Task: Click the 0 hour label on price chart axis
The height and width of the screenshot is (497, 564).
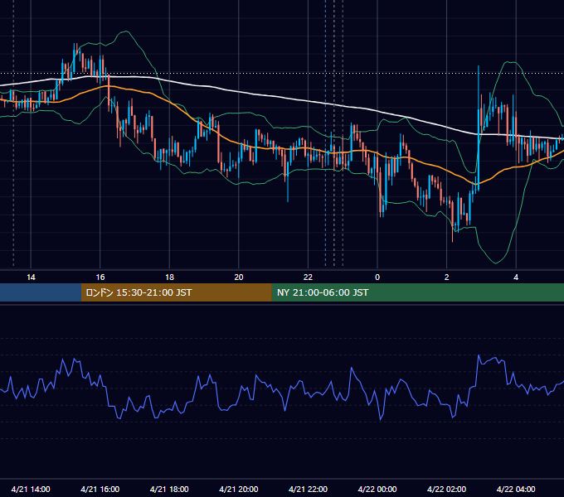Action: (377, 277)
